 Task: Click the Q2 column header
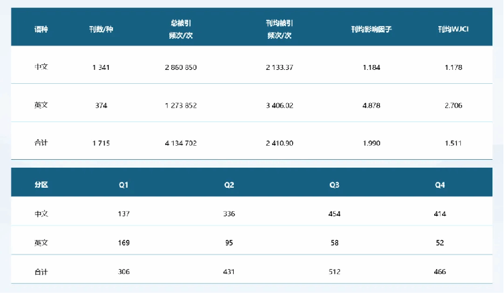click(x=229, y=185)
